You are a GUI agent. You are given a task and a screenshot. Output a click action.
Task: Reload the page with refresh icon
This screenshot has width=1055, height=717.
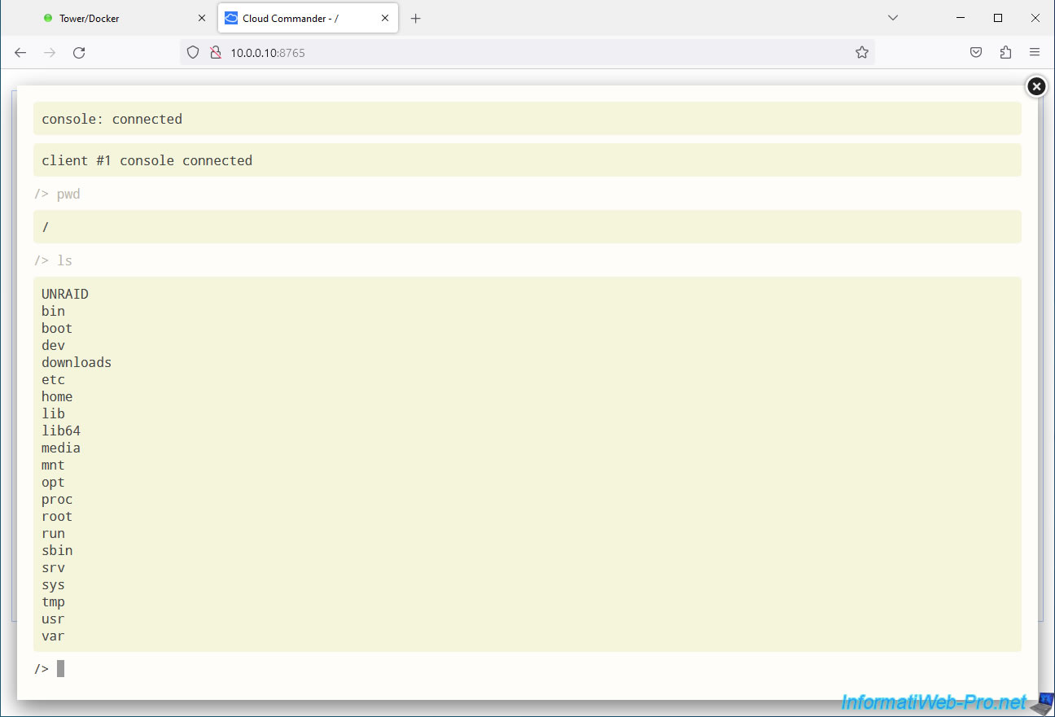[79, 52]
